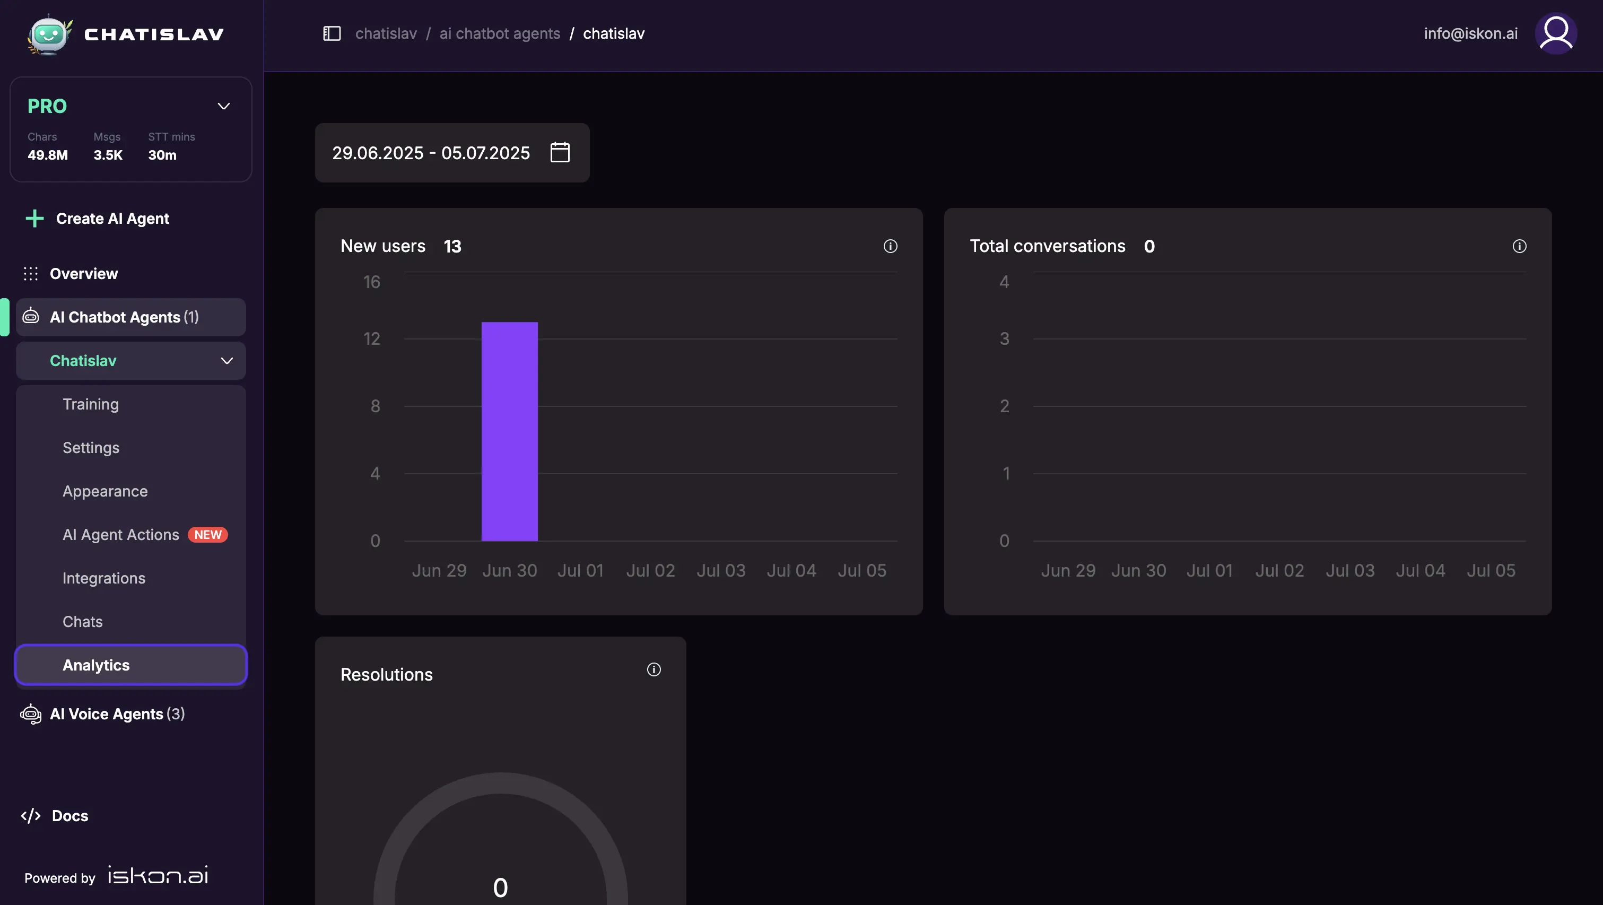Collapse the Chatislav agent submenu
Viewport: 1603px width, 905px height.
tap(227, 361)
